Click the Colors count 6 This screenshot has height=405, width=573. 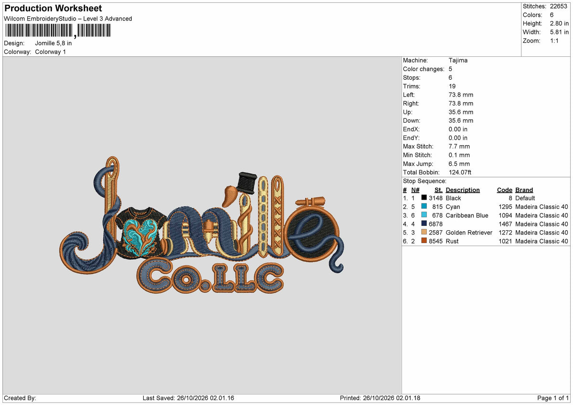552,15
